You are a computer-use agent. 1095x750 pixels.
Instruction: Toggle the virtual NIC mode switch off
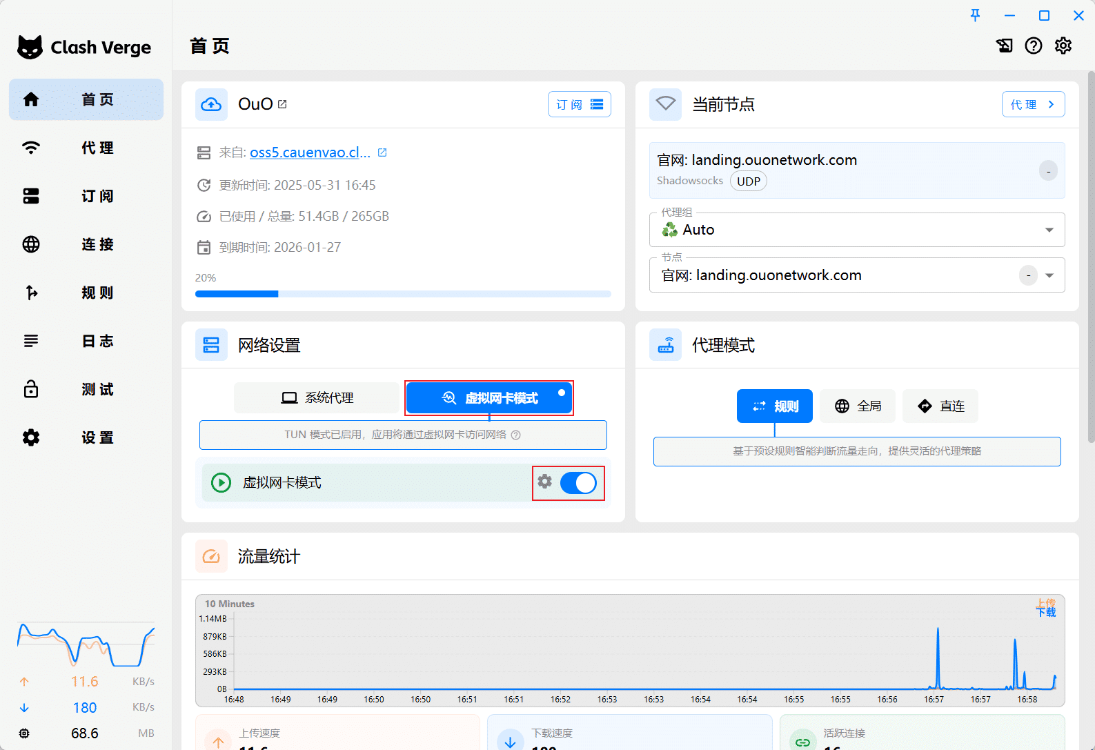coord(578,483)
